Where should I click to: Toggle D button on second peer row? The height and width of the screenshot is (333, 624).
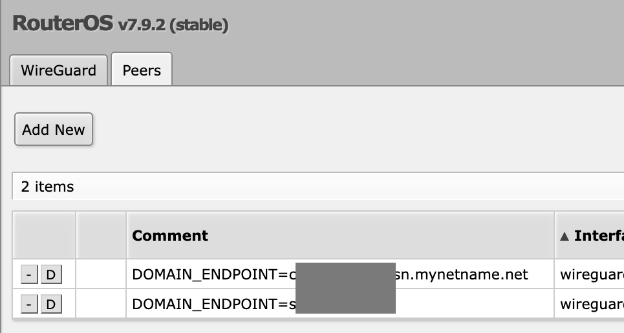(51, 304)
